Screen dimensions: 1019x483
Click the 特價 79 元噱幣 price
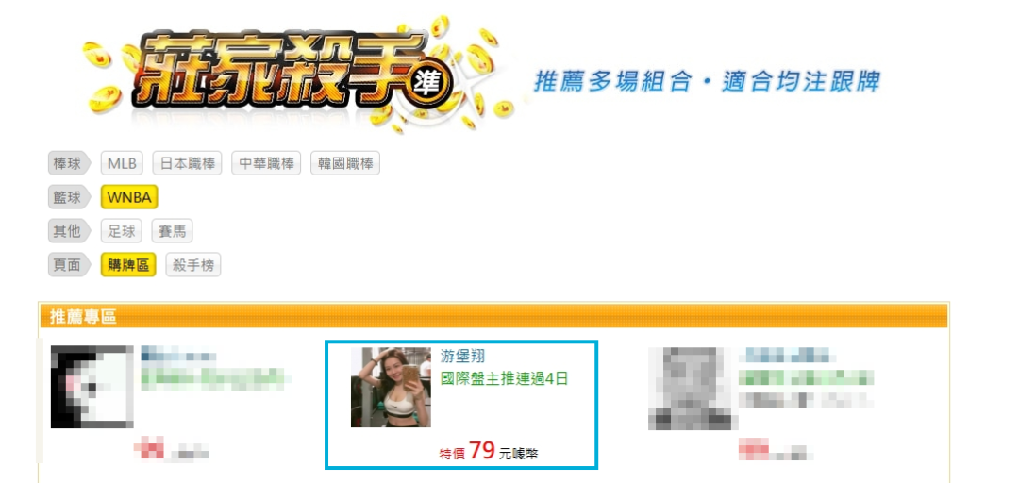click(x=488, y=451)
